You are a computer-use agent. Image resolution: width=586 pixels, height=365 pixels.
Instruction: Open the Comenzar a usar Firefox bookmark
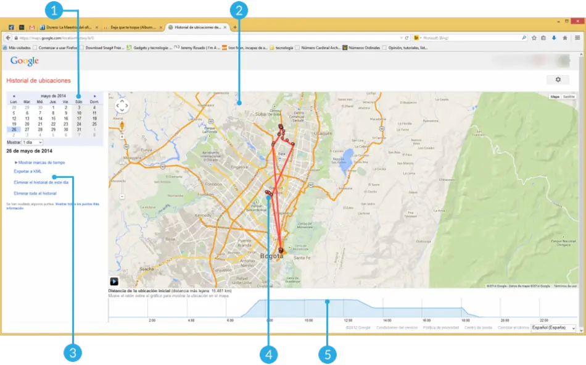pos(56,48)
